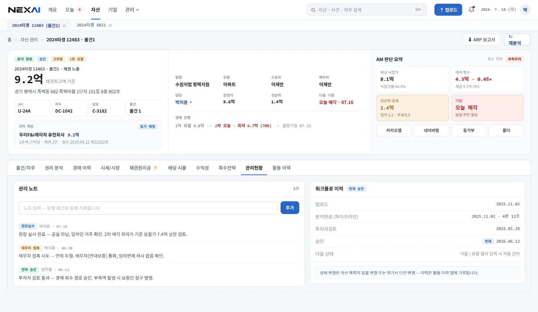
Task: Open the 폴더 button
Action: (506, 131)
